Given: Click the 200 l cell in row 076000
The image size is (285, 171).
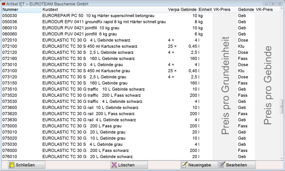Looking at the screenshot, I should pos(194,151).
